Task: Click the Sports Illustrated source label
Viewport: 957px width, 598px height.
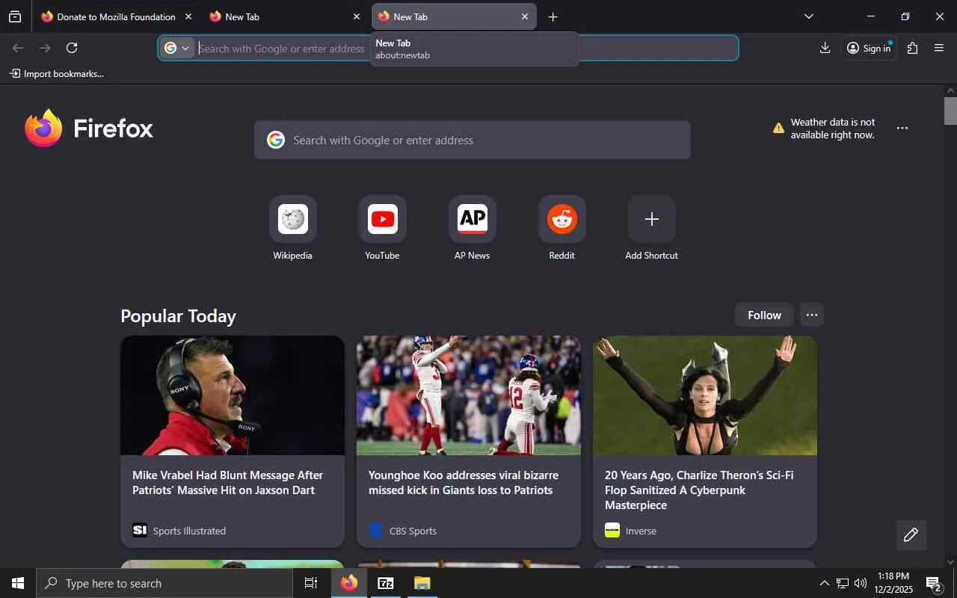Action: click(x=189, y=531)
